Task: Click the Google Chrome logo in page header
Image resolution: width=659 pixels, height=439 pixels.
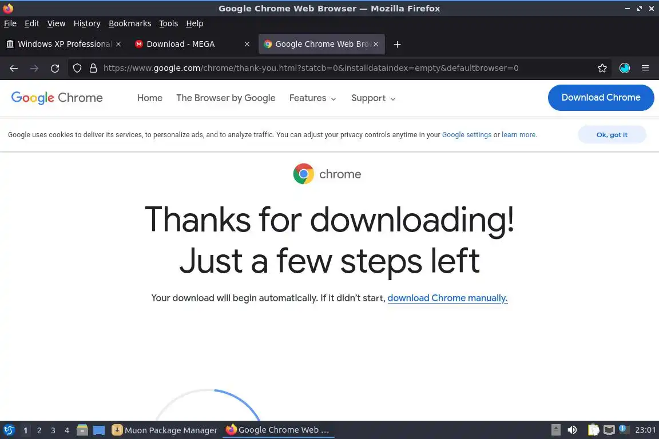Action: click(x=57, y=98)
